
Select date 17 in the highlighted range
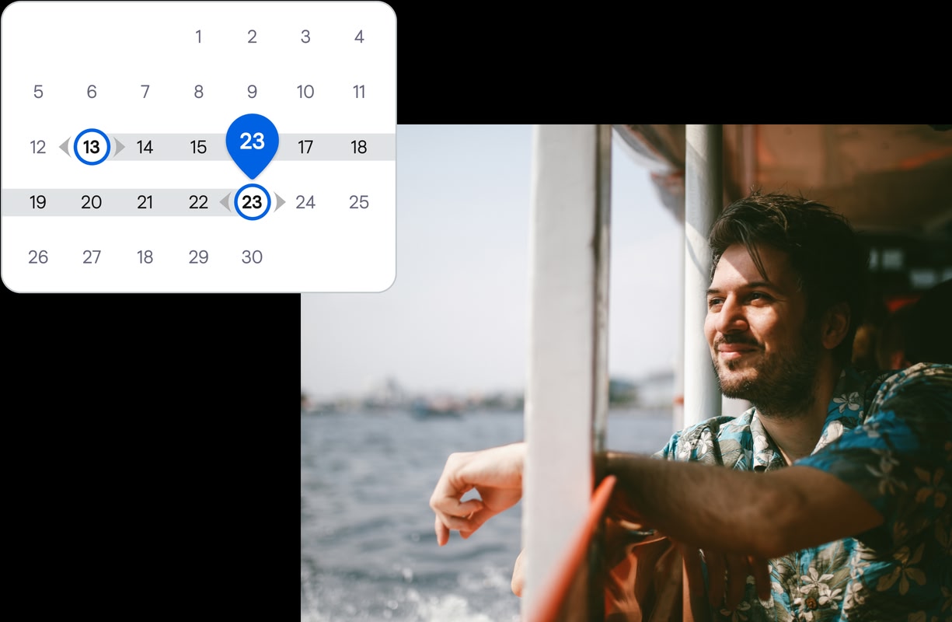tap(305, 147)
